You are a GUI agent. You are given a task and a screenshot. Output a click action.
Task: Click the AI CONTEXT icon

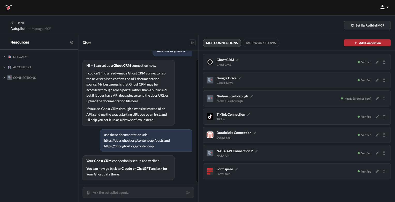(10, 67)
